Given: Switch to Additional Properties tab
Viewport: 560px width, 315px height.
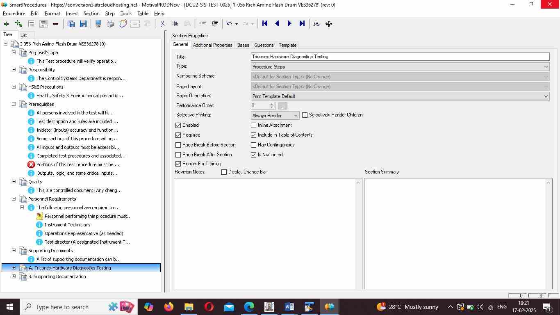Looking at the screenshot, I should (x=212, y=45).
